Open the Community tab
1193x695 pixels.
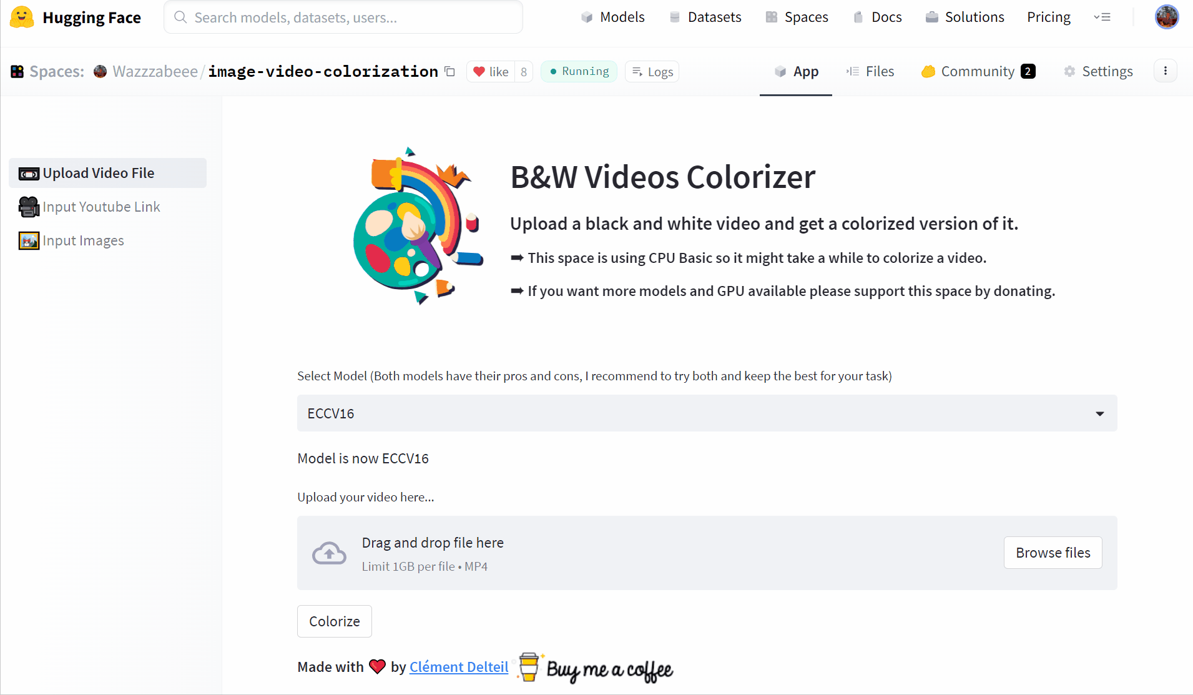tap(978, 72)
